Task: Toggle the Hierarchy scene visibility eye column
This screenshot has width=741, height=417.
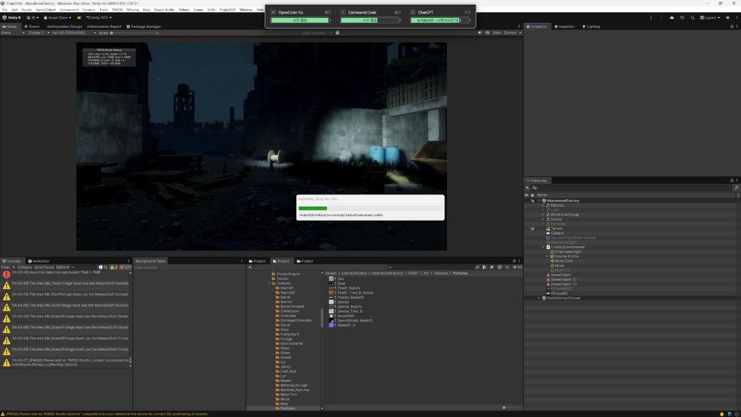Action: tap(527, 195)
